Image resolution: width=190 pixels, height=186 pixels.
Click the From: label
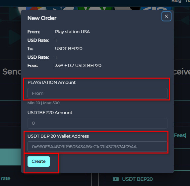(34, 32)
